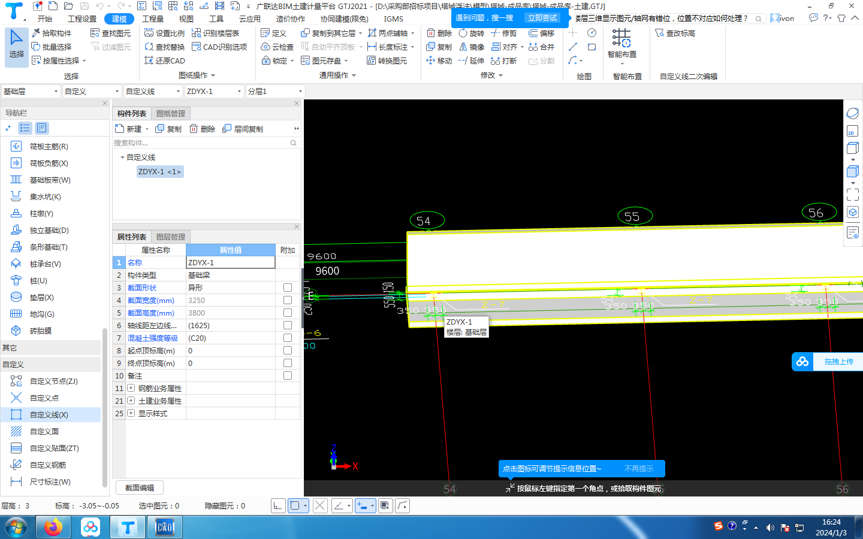This screenshot has height=539, width=863.
Task: Collapse the 自定义线 tree node
Action: click(122, 158)
